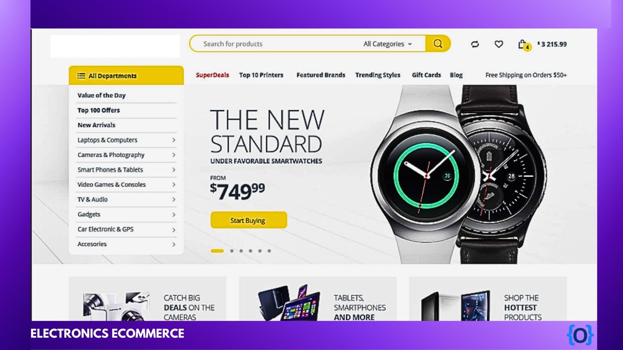
Task: Click the Start Buying button
Action: [249, 220]
